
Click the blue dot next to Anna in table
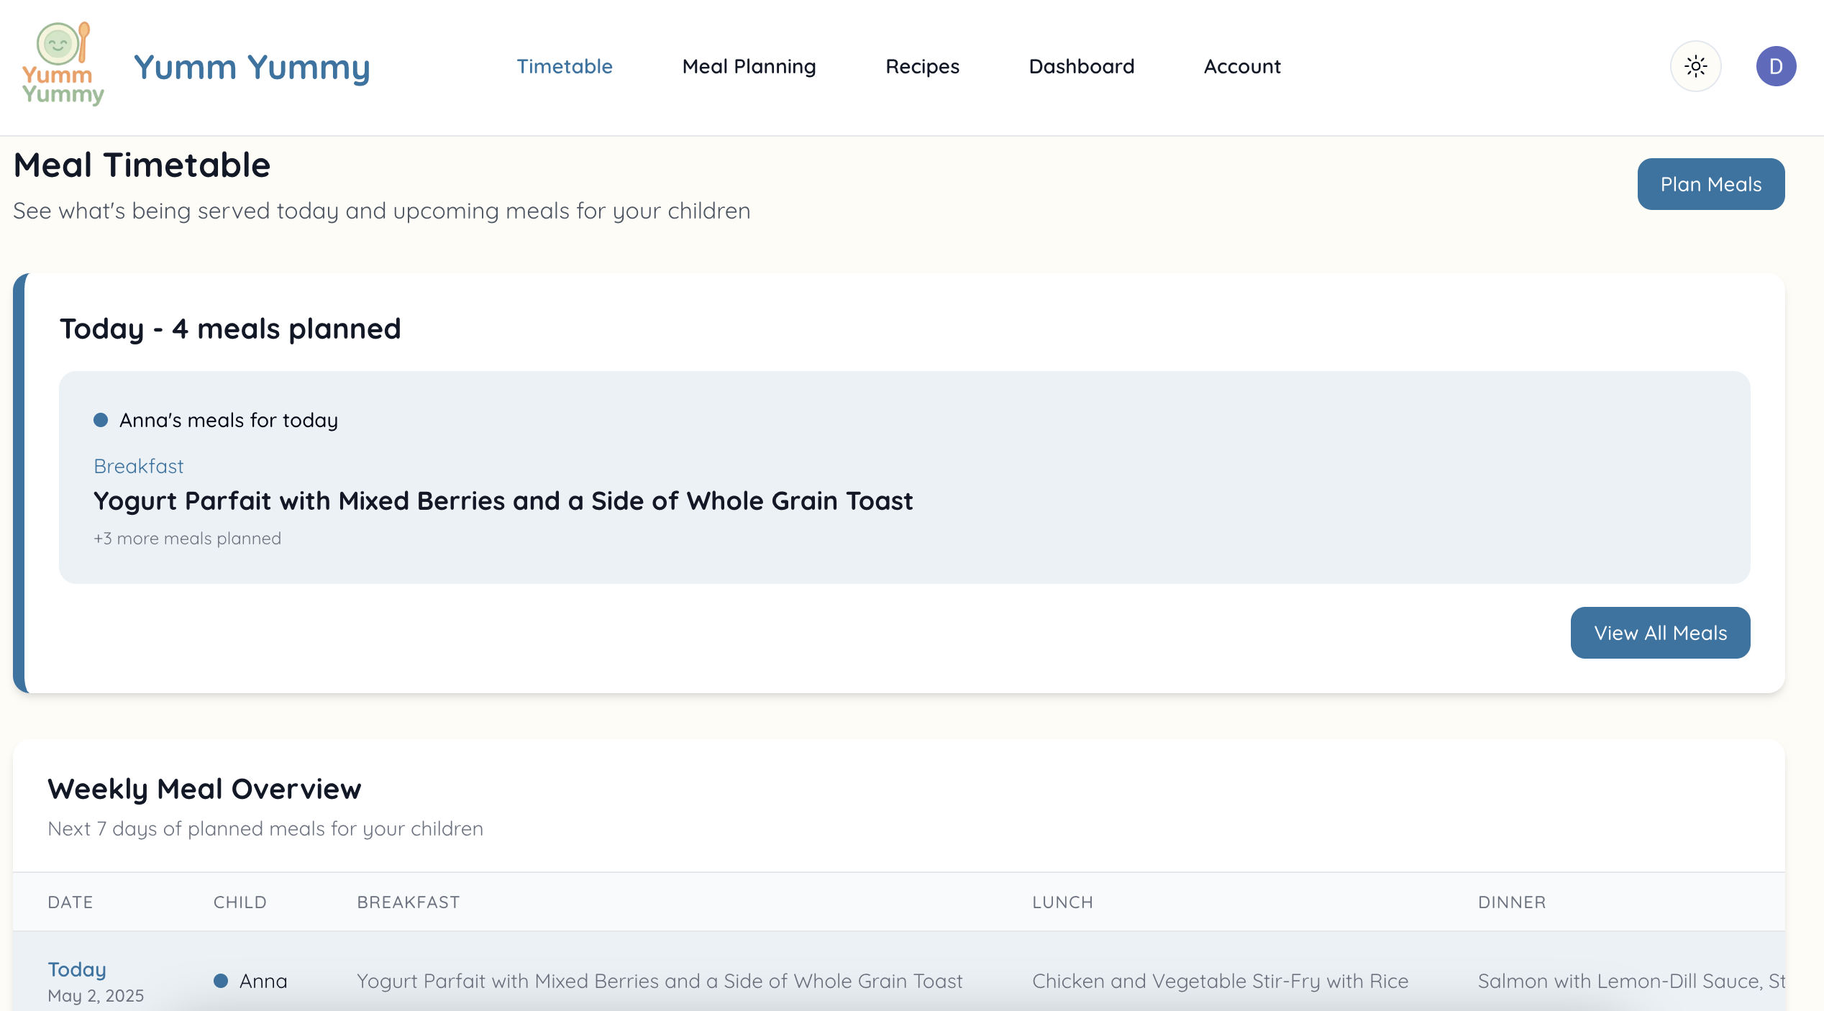tap(221, 981)
